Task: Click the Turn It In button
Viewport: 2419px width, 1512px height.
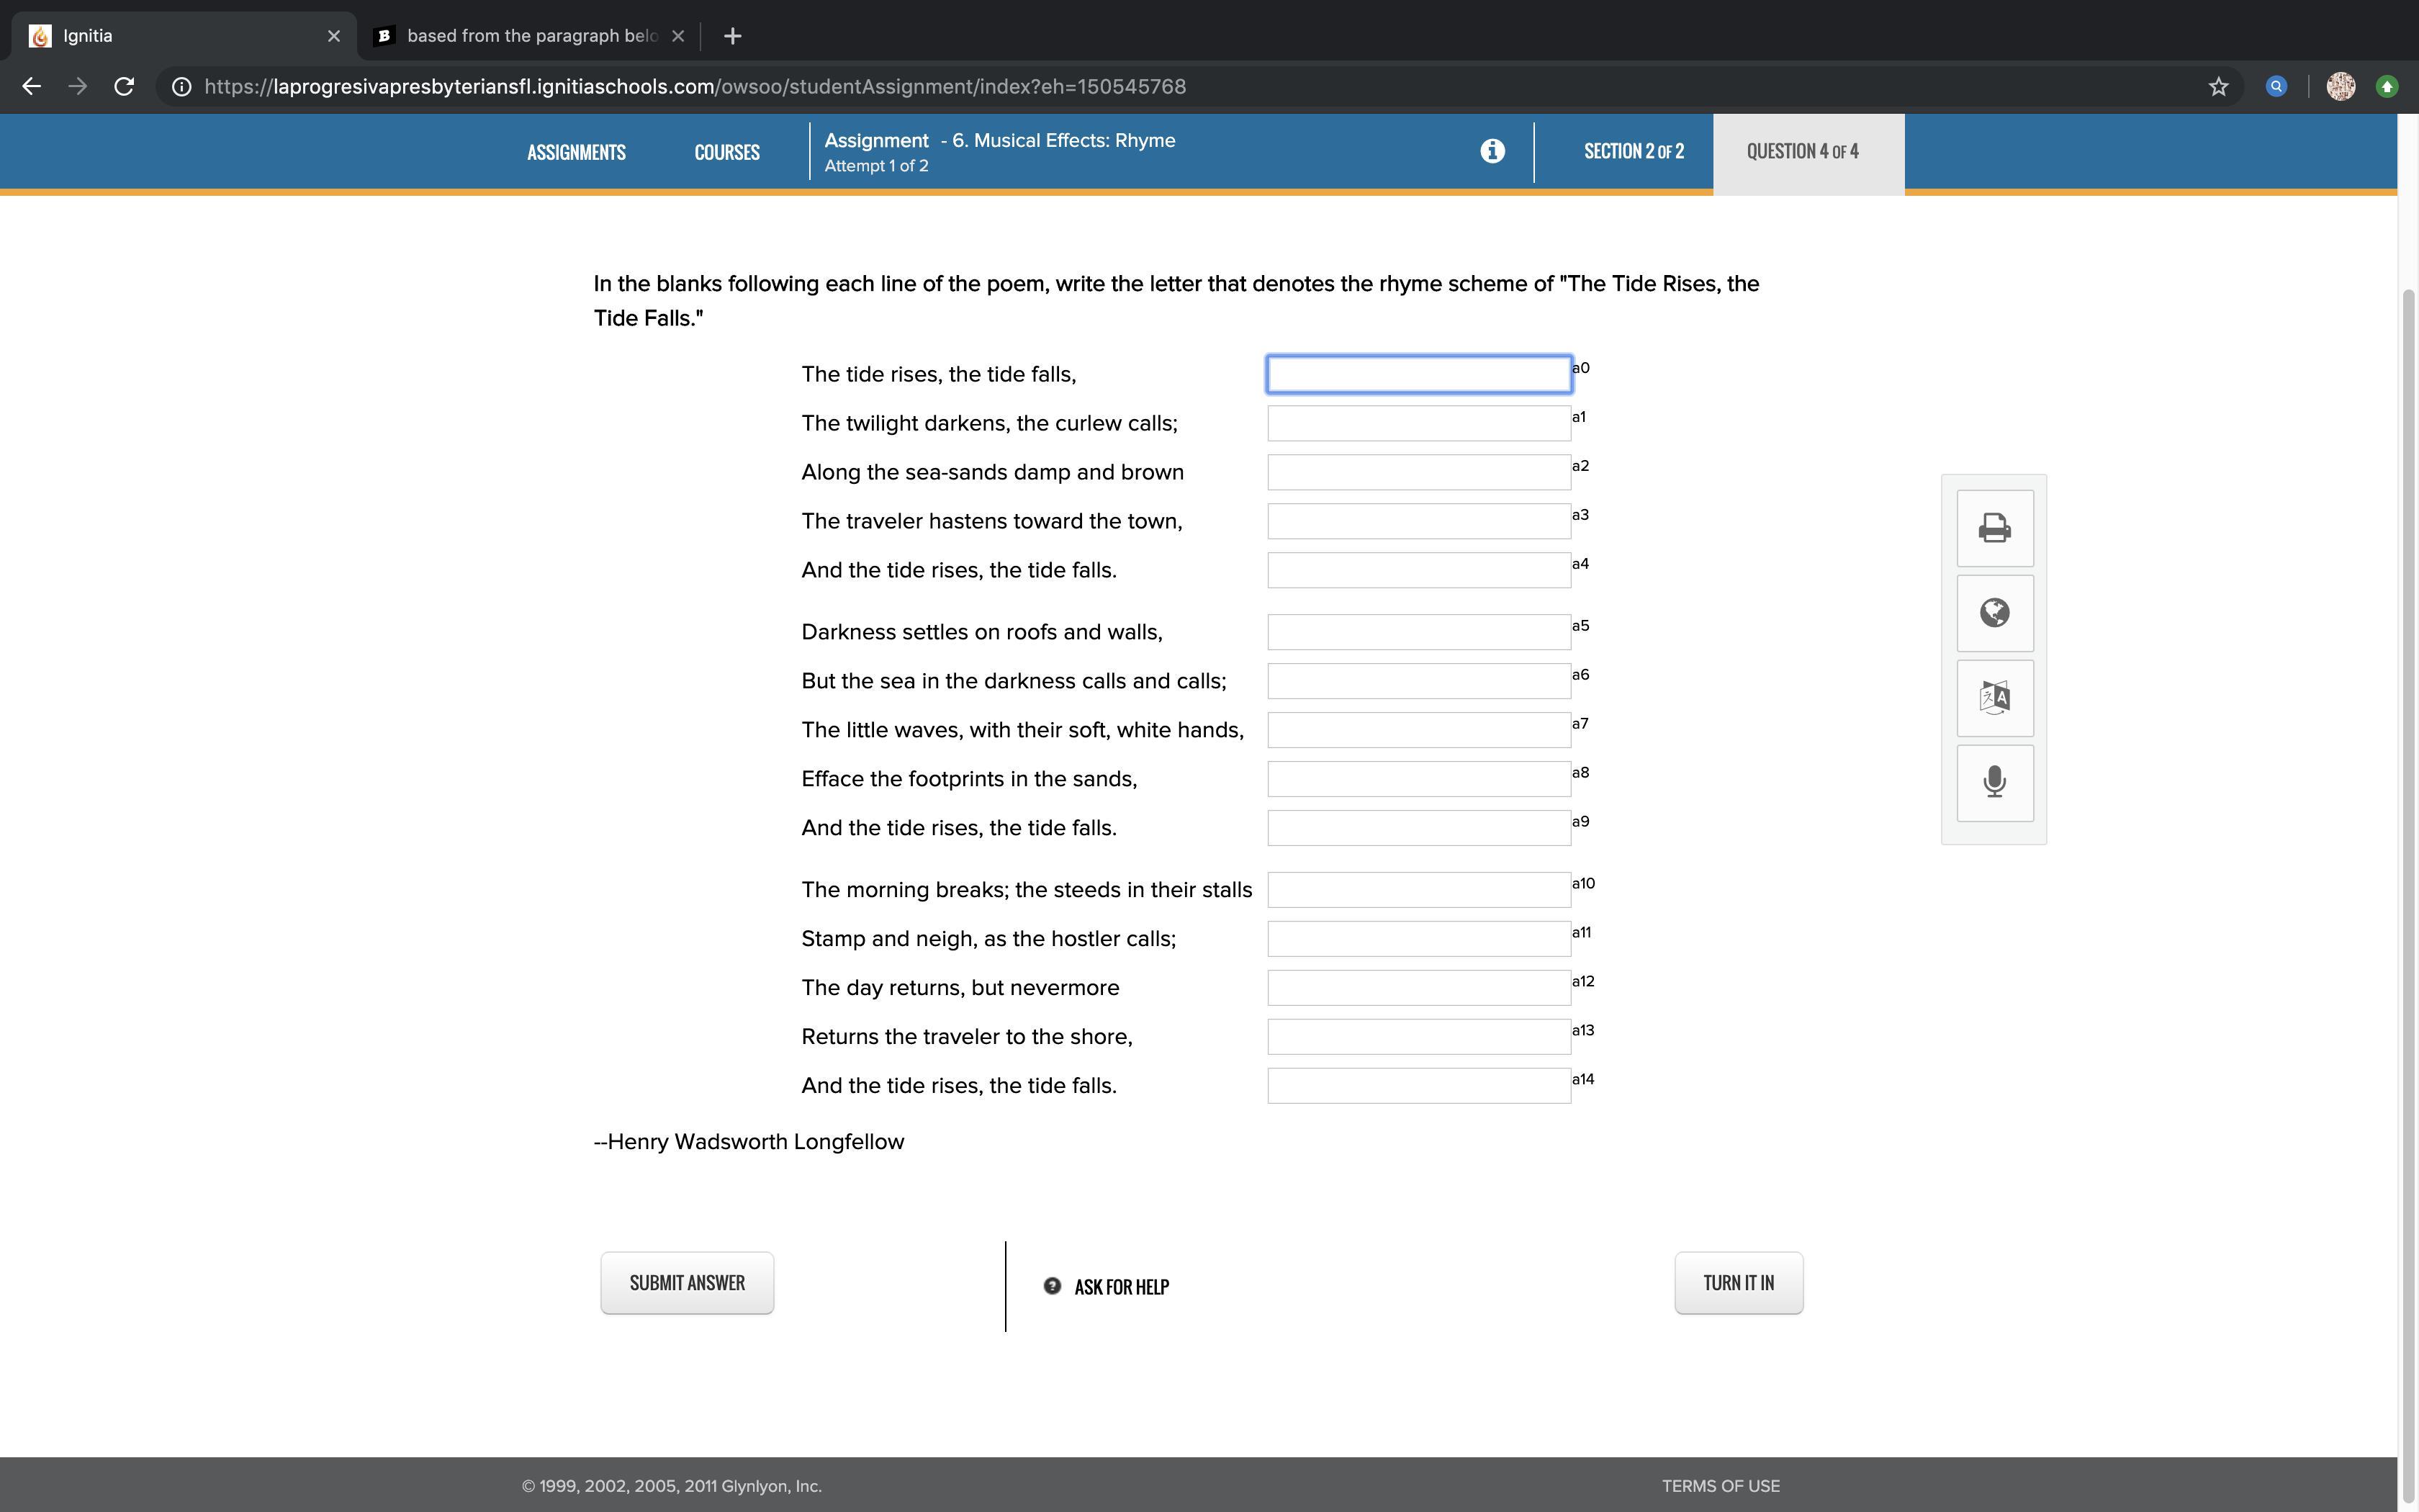Action: click(1738, 1283)
